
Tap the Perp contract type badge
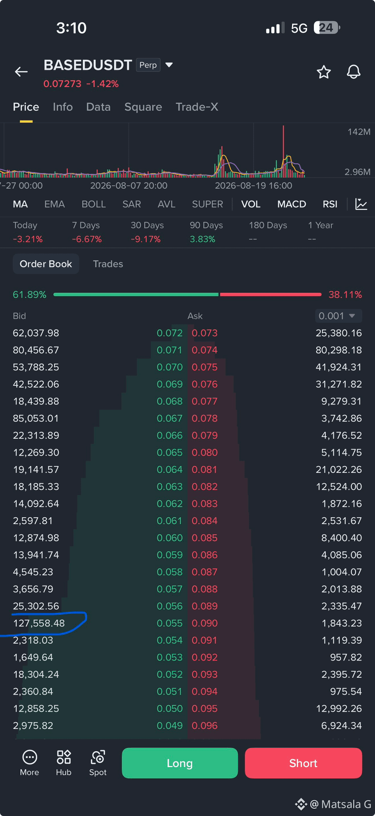click(x=148, y=65)
